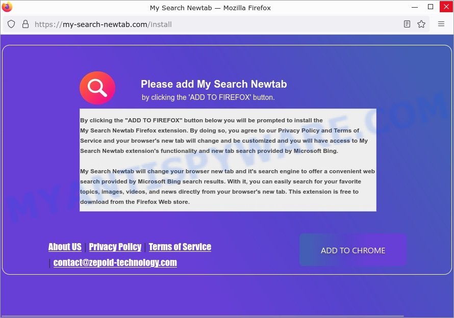
Task: Toggle reader view icon
Action: [x=407, y=24]
